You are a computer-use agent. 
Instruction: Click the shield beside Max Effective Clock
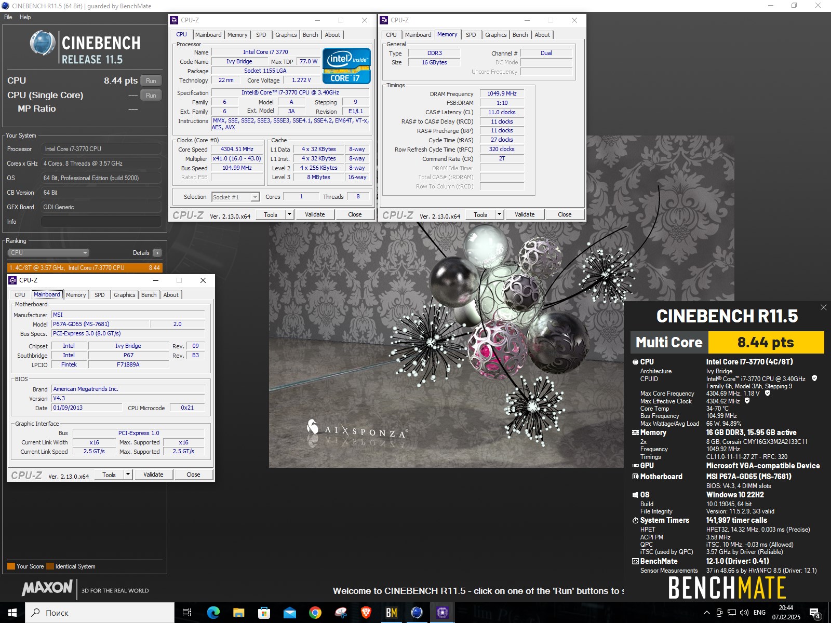coord(747,401)
